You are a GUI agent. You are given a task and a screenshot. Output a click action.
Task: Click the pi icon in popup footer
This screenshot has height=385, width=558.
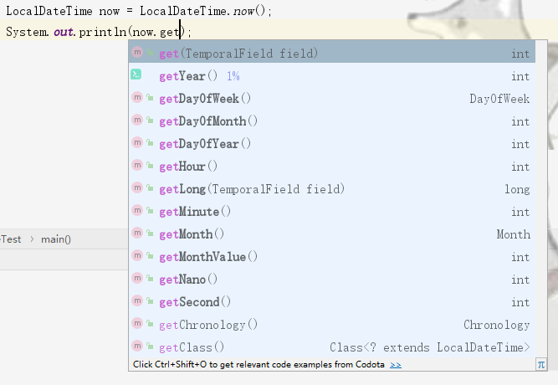[541, 364]
